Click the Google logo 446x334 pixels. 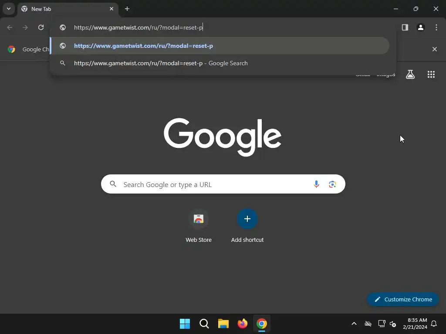pos(223,137)
